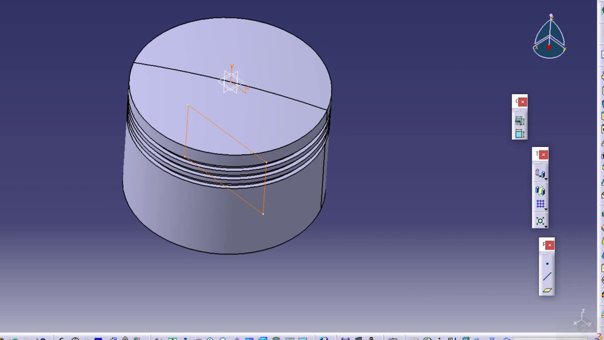This screenshot has width=604, height=340.
Task: Select the Scaling tool icon
Action: point(540,221)
